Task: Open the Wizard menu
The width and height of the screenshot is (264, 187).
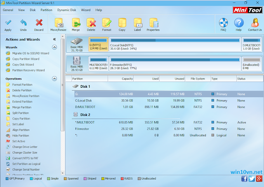Action: click(86, 10)
